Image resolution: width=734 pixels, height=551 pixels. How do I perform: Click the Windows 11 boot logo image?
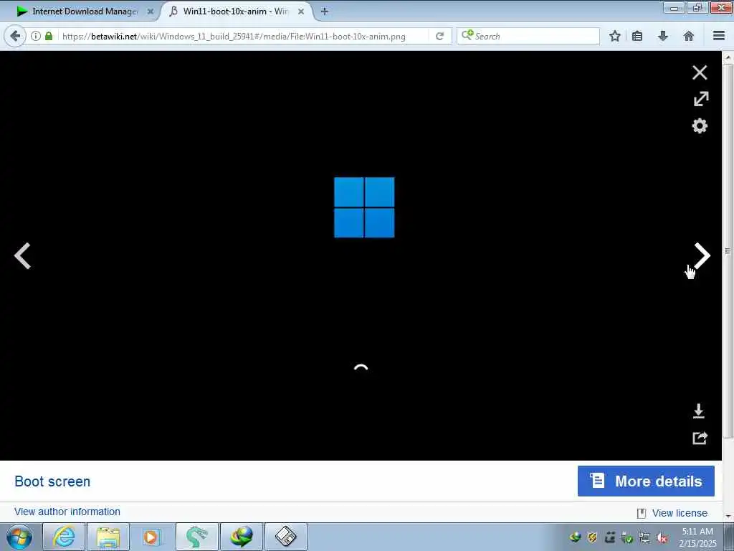click(x=364, y=207)
